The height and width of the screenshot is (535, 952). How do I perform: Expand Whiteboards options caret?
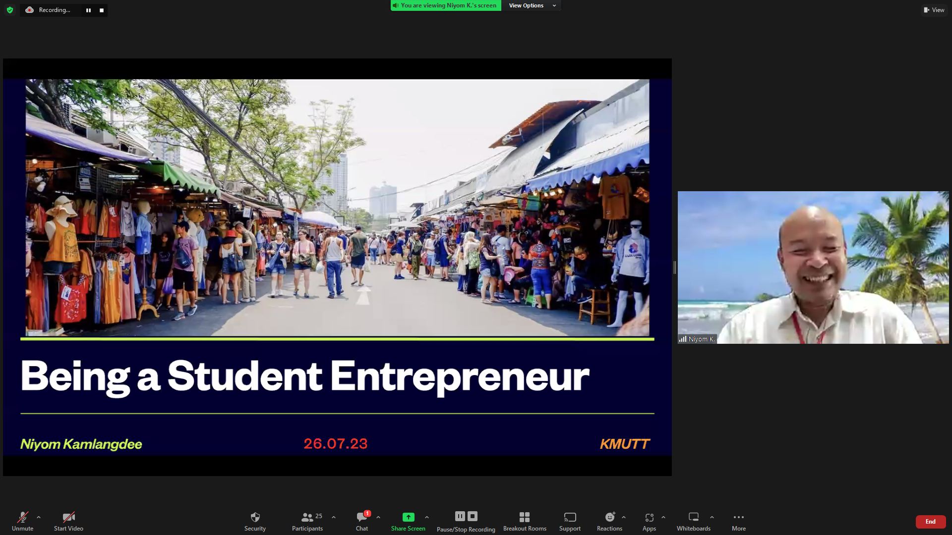click(712, 517)
